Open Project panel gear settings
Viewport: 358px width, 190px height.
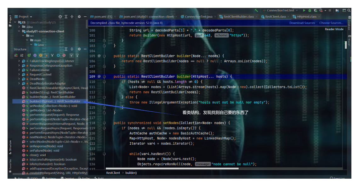click(x=79, y=17)
